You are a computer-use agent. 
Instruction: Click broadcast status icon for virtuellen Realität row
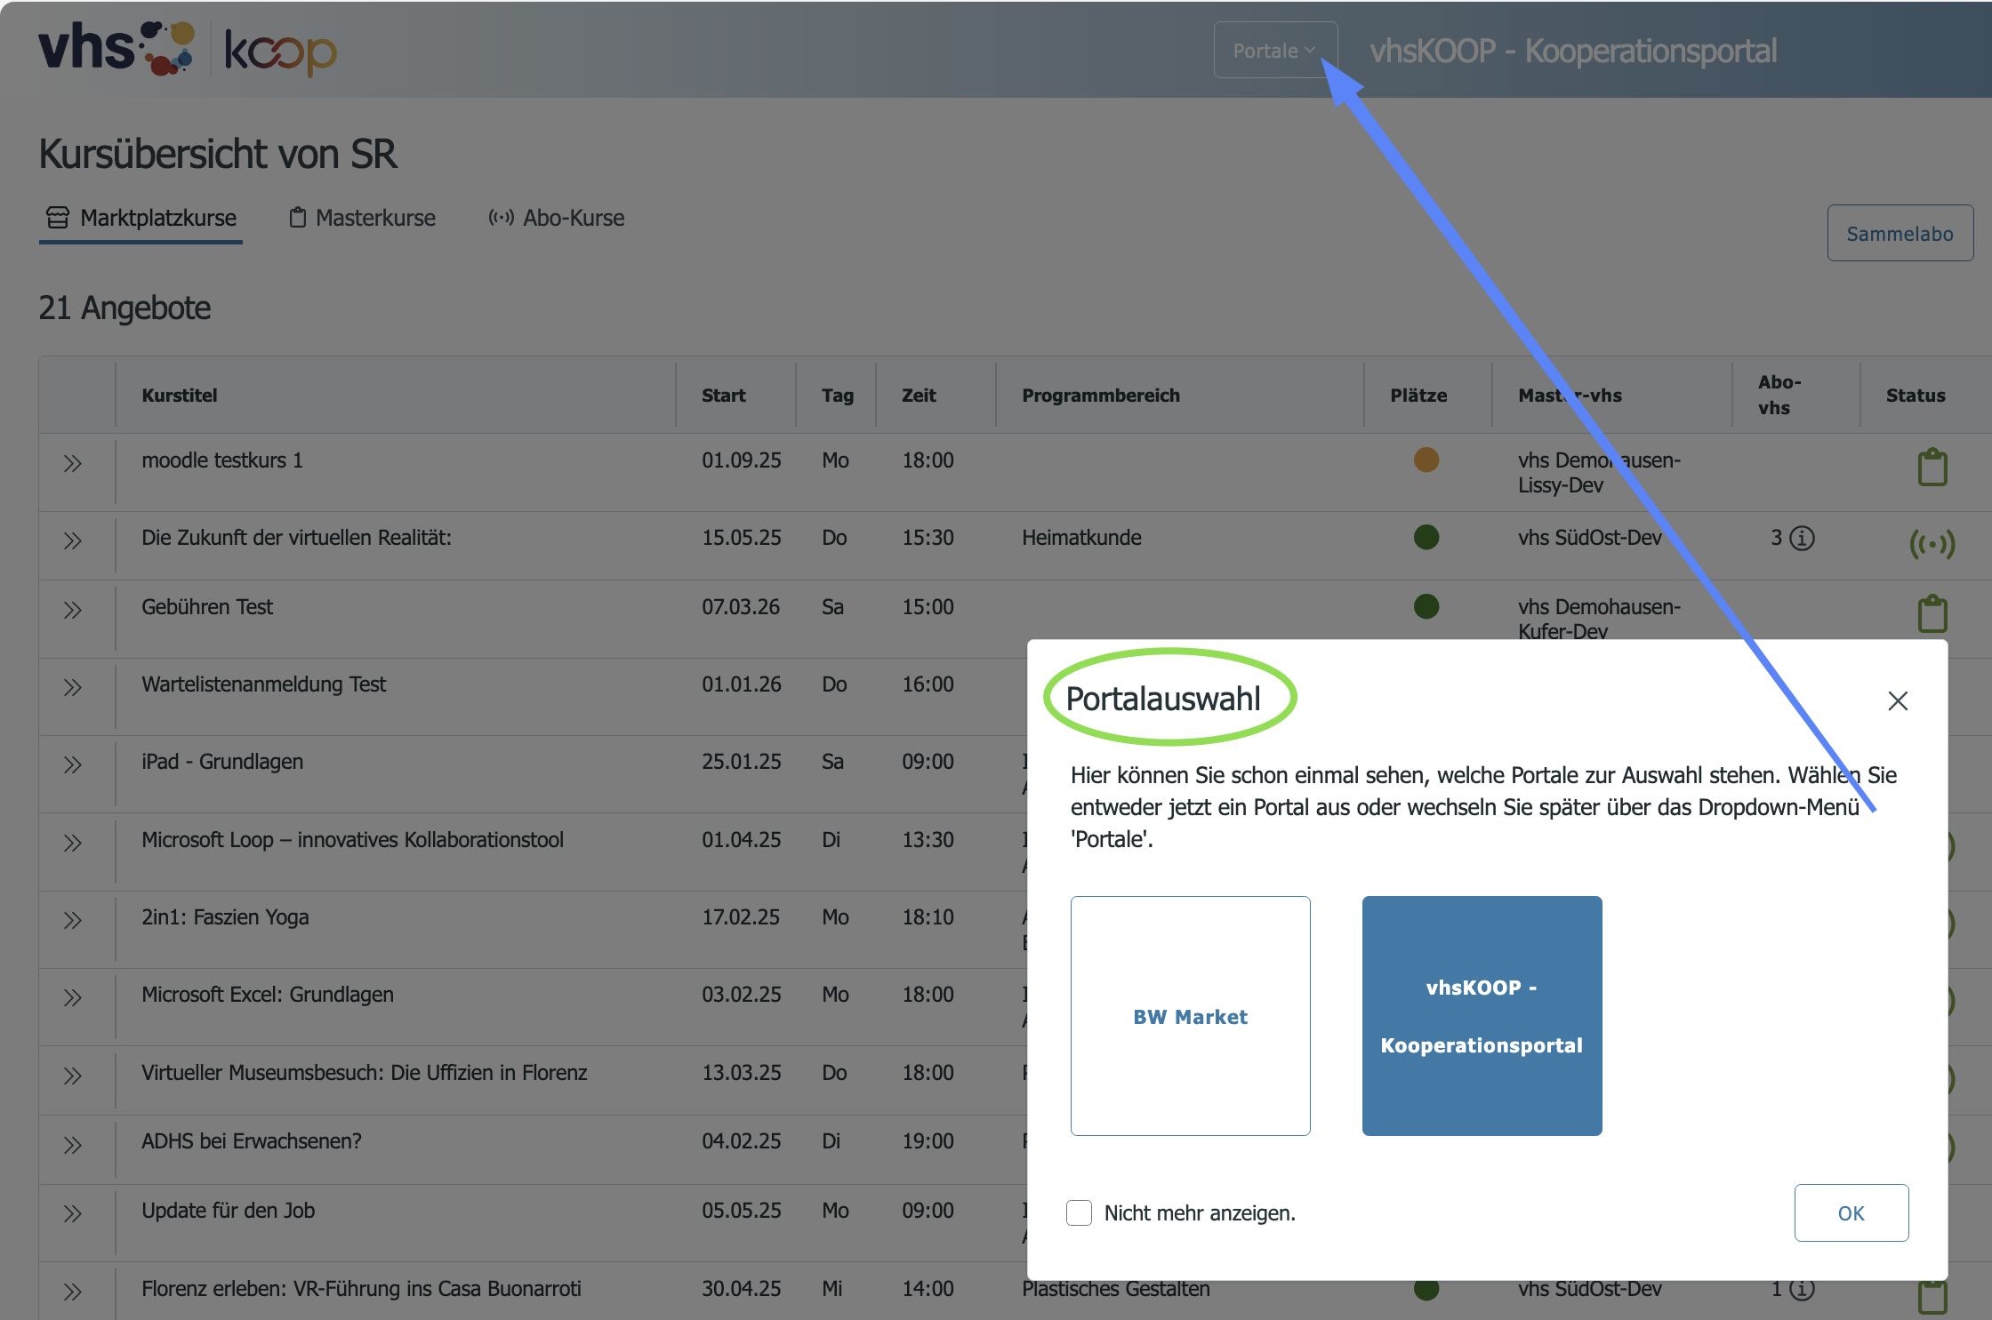click(x=1932, y=543)
